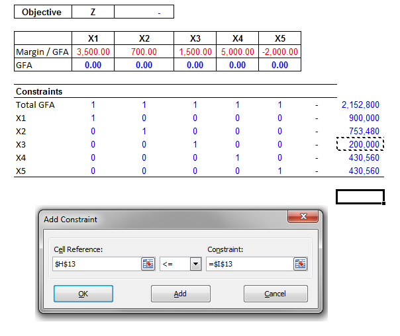Click the empty cell with thick border
400x336 pixels.
point(360,196)
